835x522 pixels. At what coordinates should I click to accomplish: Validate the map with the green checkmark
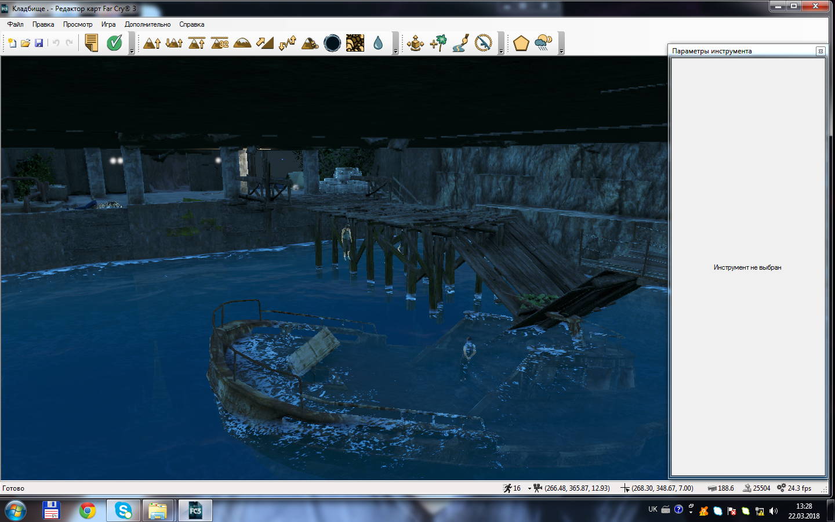[114, 43]
